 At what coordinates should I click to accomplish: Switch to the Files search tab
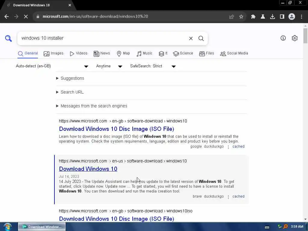click(206, 54)
